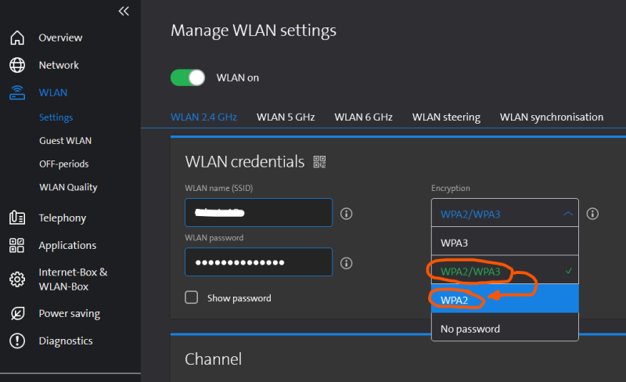Select WPA2 from the encryption list

click(x=505, y=298)
